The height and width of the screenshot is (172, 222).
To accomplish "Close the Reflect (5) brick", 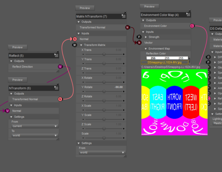I will coord(58,52).
